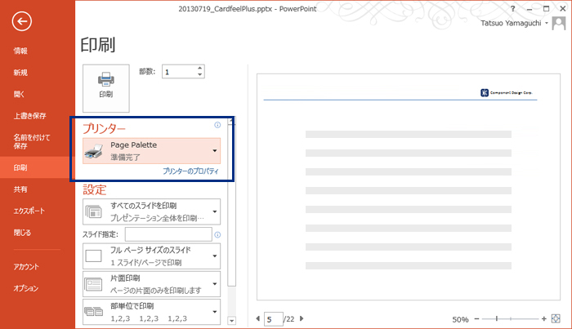Go to previous preview page
572x329 pixels.
pos(258,318)
